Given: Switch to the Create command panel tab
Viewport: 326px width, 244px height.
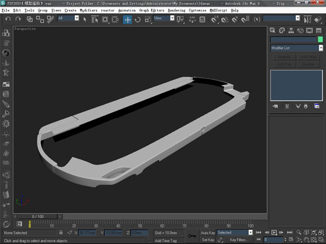Looking at the screenshot, I should pyautogui.click(x=273, y=31).
